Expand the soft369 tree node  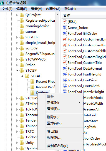tap(17, 48)
